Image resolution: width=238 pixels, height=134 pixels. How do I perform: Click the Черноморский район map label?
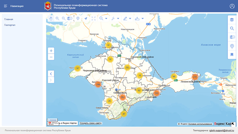click(95, 71)
